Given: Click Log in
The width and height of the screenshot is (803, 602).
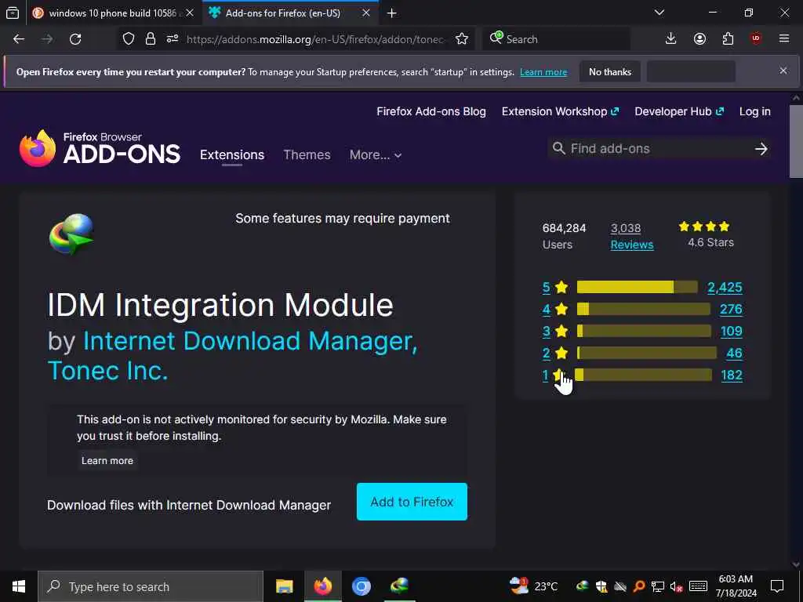Looking at the screenshot, I should [x=755, y=111].
